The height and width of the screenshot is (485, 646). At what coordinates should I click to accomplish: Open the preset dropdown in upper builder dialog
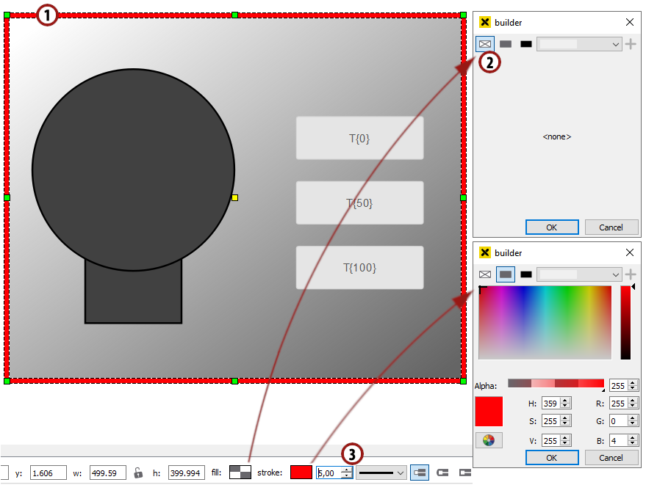click(x=579, y=44)
